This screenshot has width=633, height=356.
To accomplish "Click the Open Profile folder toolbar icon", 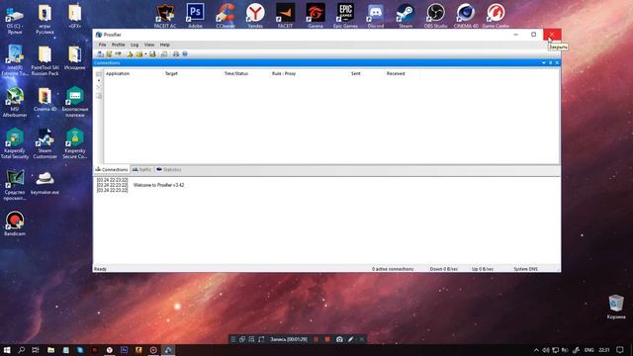I will coord(138,54).
